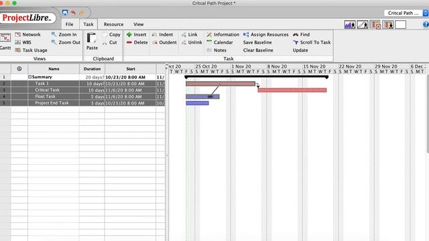The image size is (429, 241).
Task: Save project using the disk icon
Action: (x=65, y=13)
